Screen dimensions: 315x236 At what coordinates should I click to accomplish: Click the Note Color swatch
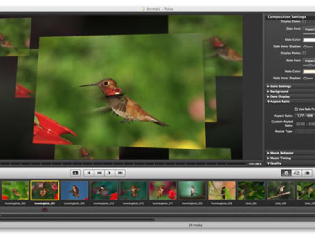pyautogui.click(x=309, y=71)
